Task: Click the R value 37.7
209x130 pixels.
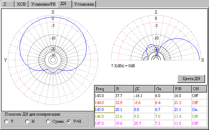Action: tap(124, 96)
